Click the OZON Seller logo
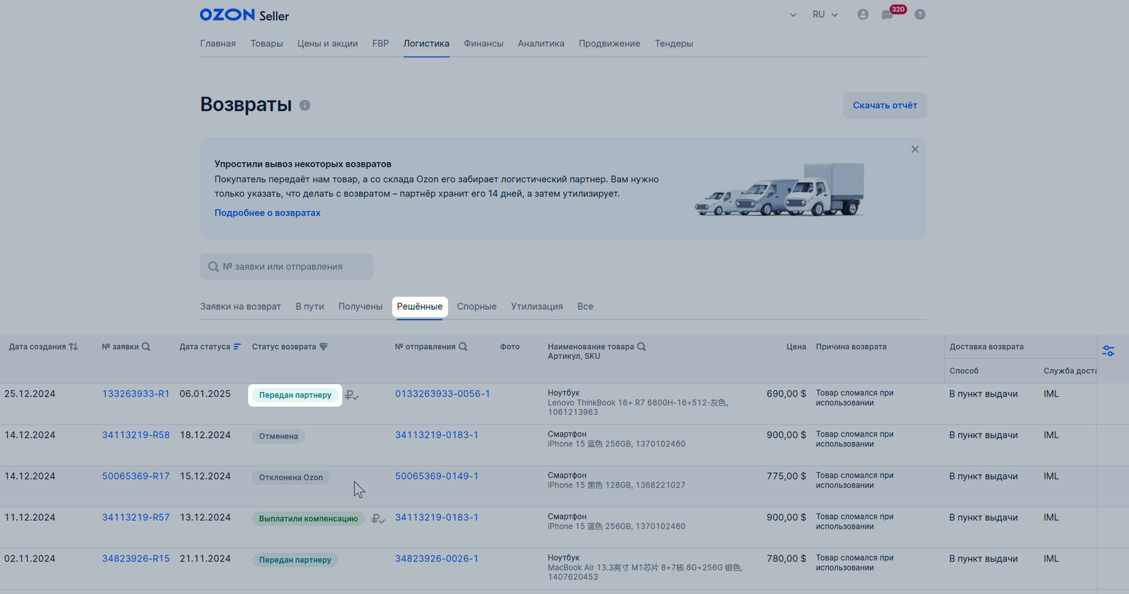 coord(244,15)
